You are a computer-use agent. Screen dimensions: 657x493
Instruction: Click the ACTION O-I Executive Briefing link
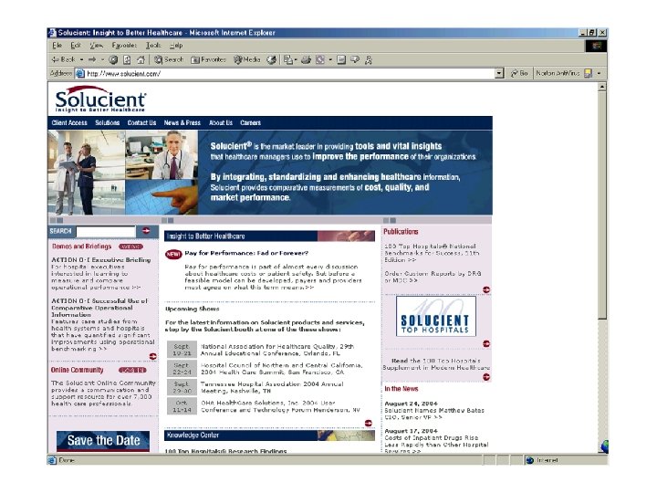coord(100,260)
